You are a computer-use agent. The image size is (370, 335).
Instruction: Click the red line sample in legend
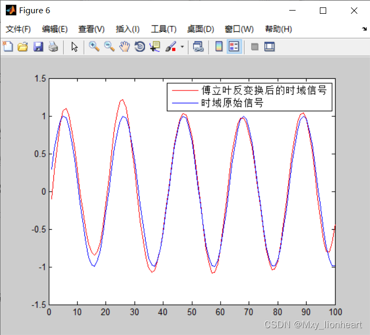[x=185, y=90]
